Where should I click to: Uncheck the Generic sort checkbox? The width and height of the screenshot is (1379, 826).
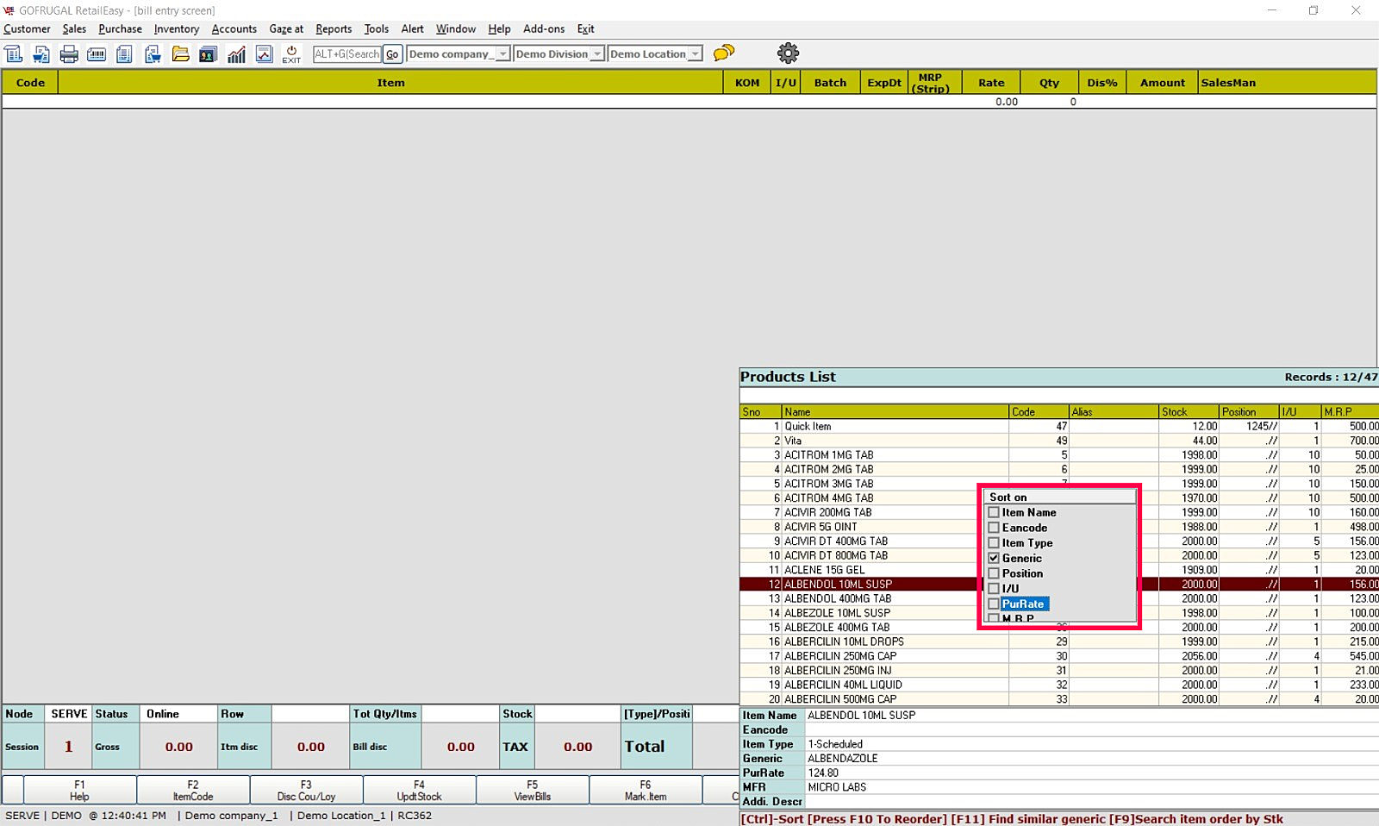(994, 558)
